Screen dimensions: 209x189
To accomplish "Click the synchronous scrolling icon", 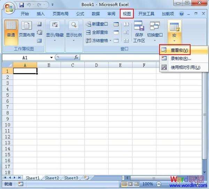I will (126, 32).
